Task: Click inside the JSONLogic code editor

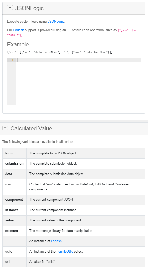Action: pos(78,82)
